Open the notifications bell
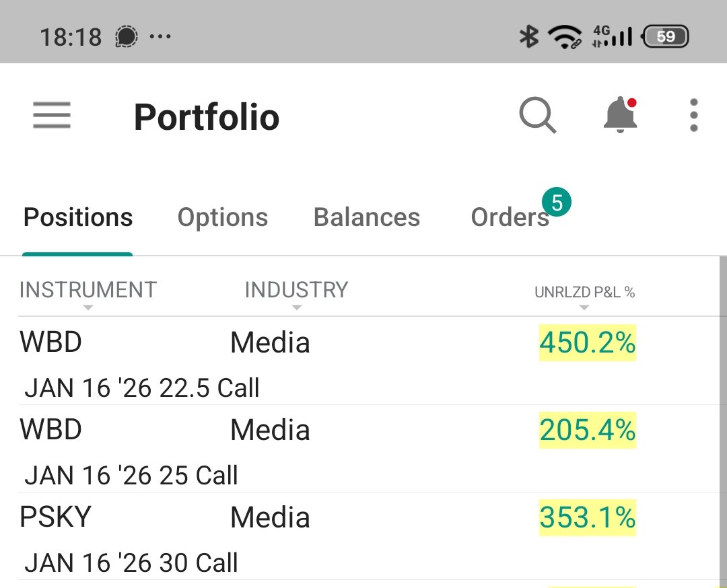The width and height of the screenshot is (727, 588). pyautogui.click(x=621, y=114)
